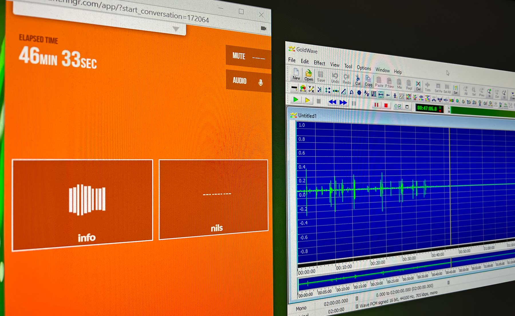This screenshot has height=316, width=515.
Task: Open control properties icon beside record buttons
Action: click(397, 106)
